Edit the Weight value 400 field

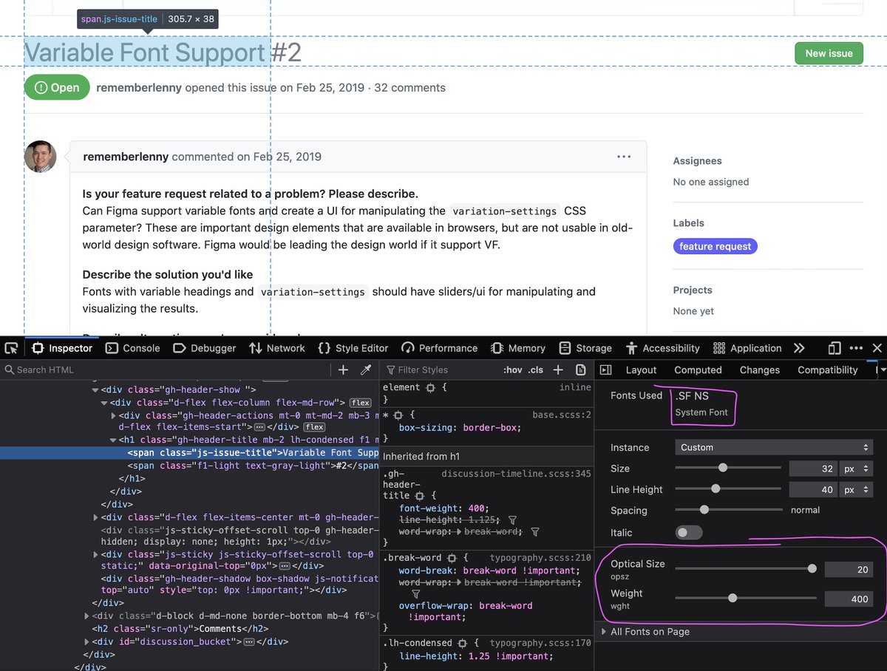849,599
